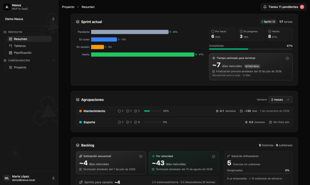The height and width of the screenshot is (185, 310).
Task: Click the PROYECTO section folder icon
Action: pos(5,32)
